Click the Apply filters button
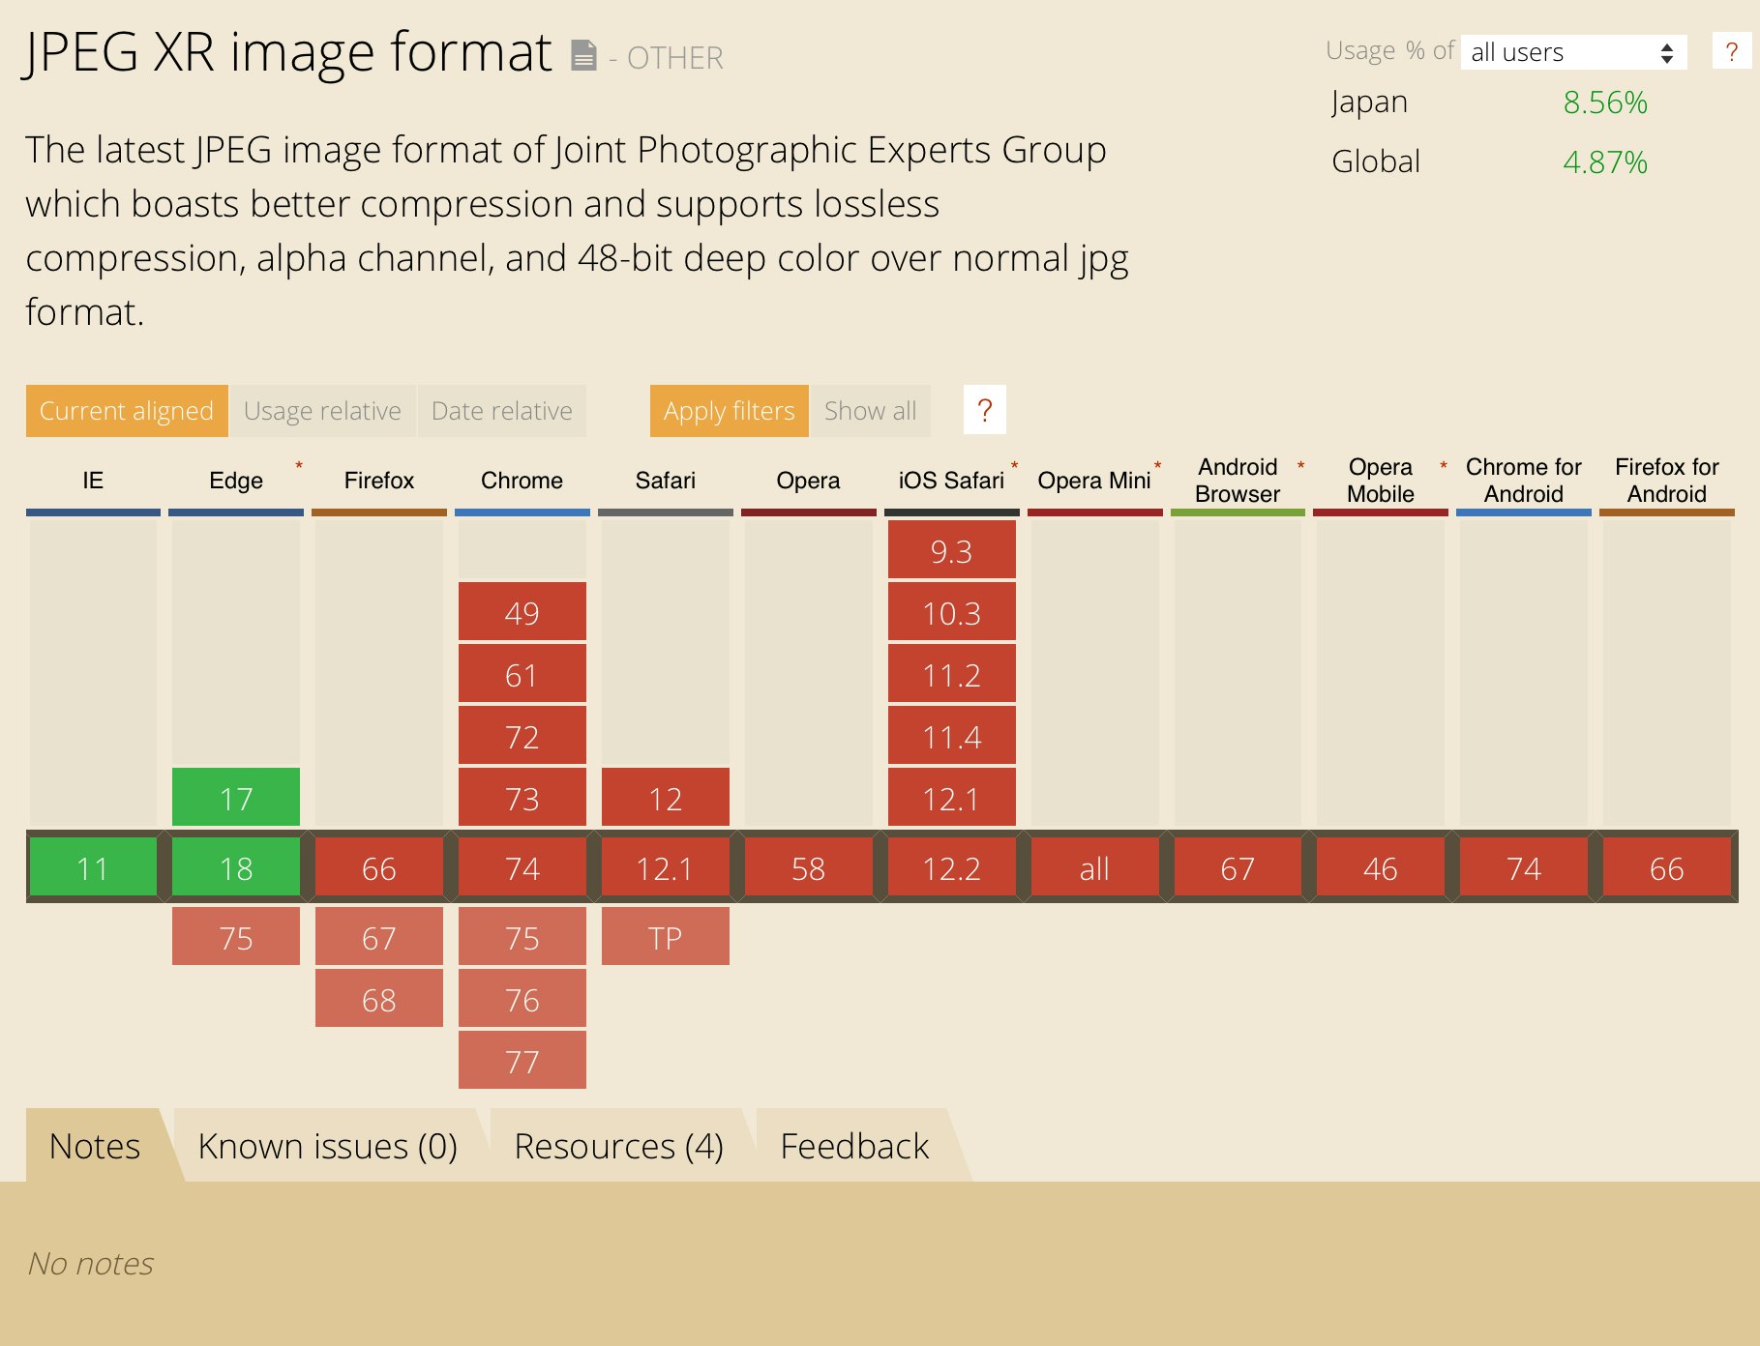The width and height of the screenshot is (1760, 1346). (729, 411)
